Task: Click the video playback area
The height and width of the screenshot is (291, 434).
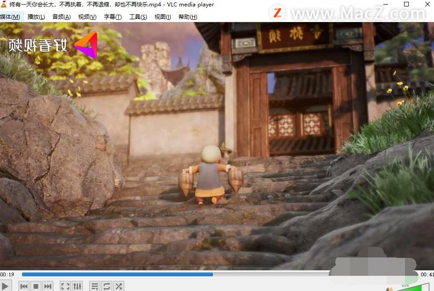Action: point(217,146)
